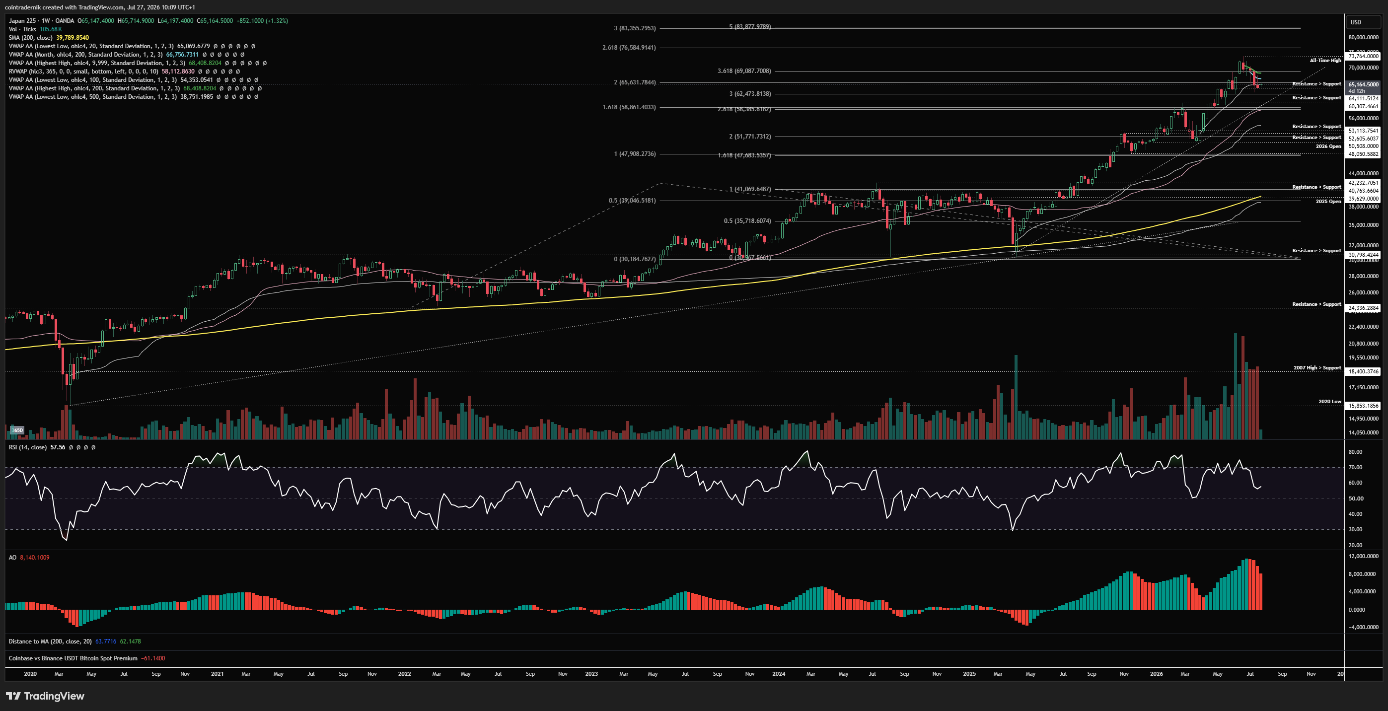Click the 2026 year label on time axis
The width and height of the screenshot is (1388, 711).
pyautogui.click(x=1156, y=674)
